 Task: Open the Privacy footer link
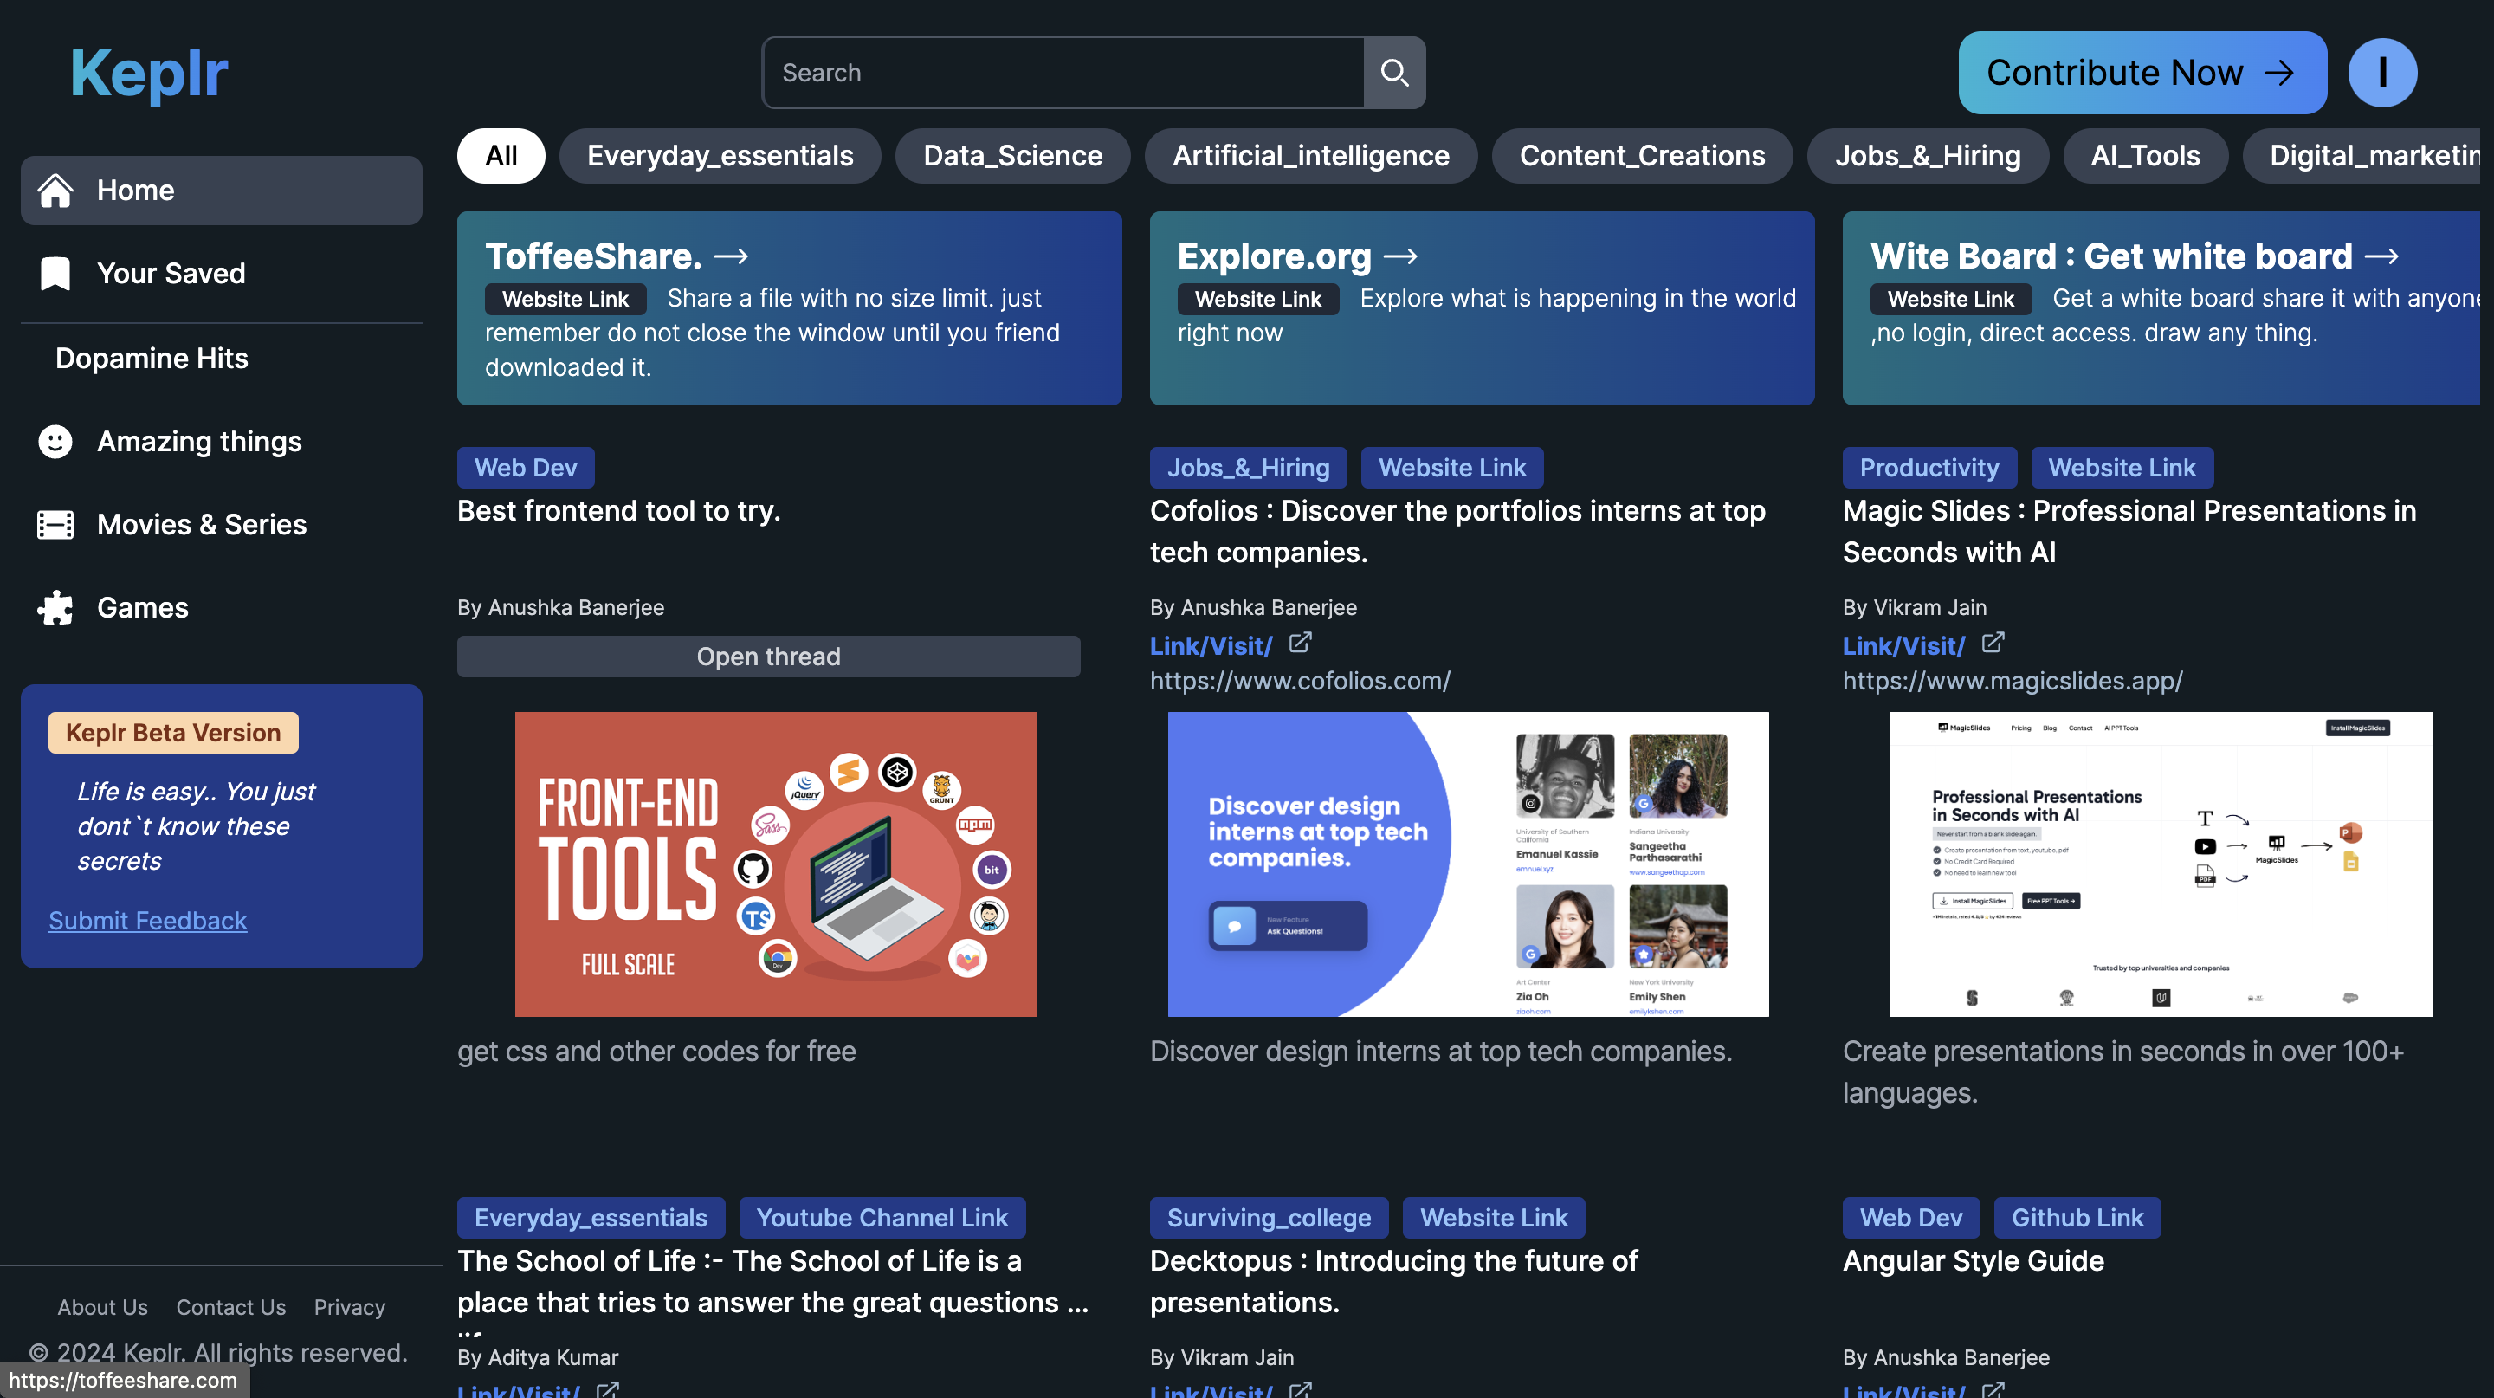point(348,1307)
